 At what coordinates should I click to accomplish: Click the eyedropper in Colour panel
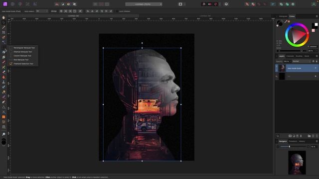(x=286, y=21)
